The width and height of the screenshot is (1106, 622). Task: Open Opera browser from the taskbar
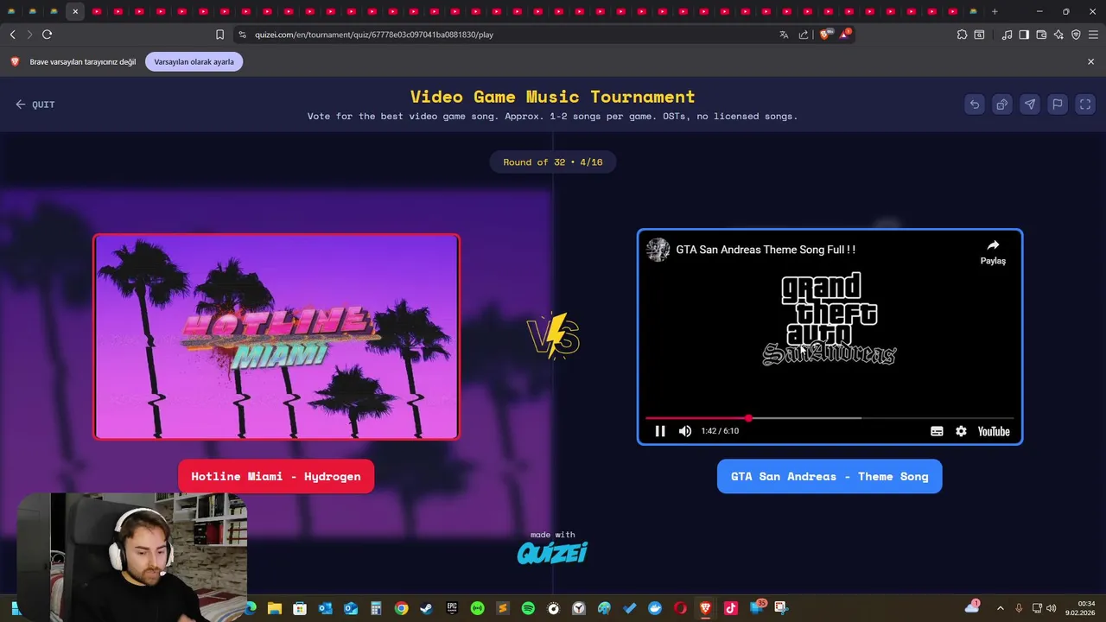coord(680,608)
